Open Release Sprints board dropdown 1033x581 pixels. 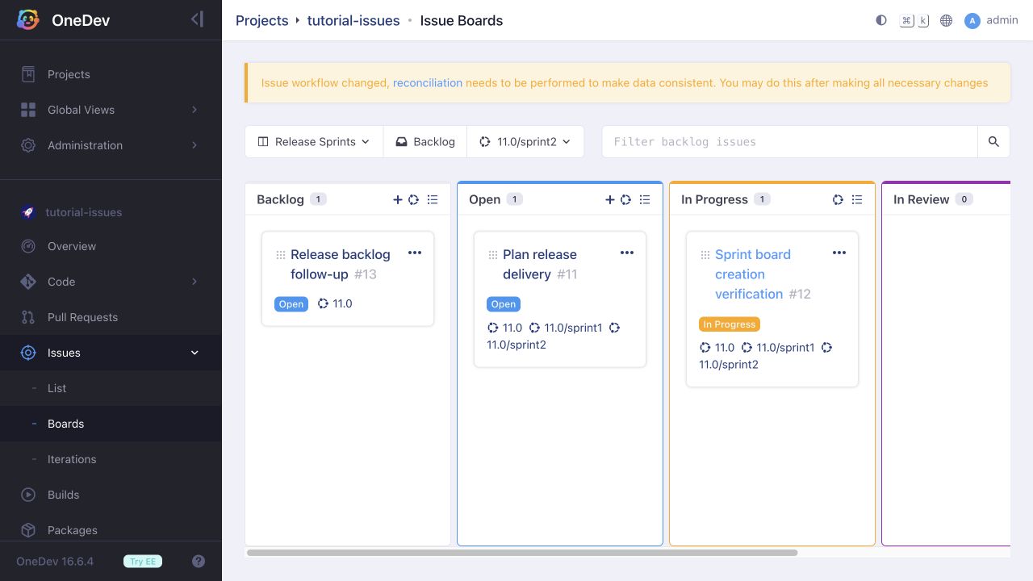[x=314, y=141]
